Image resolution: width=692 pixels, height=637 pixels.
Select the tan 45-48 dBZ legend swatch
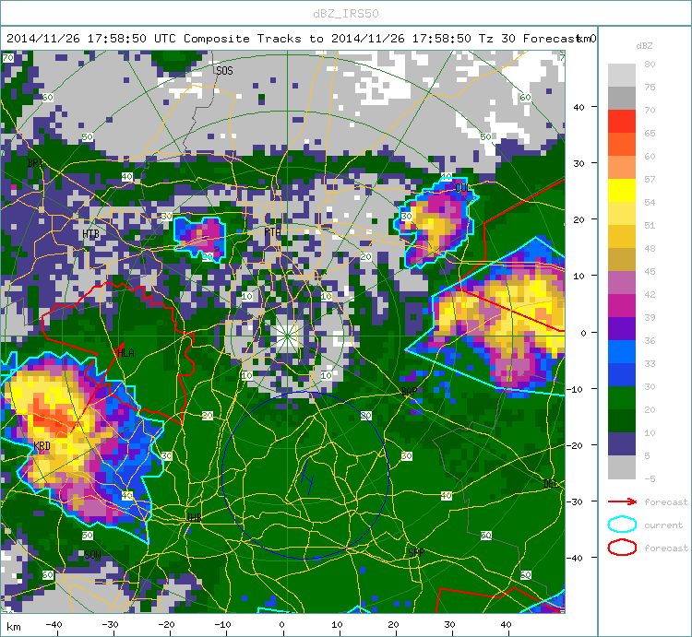[x=622, y=260]
